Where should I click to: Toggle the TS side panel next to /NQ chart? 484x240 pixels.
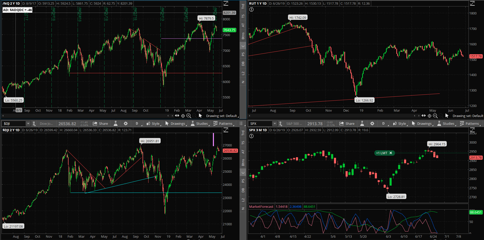[x=243, y=16]
